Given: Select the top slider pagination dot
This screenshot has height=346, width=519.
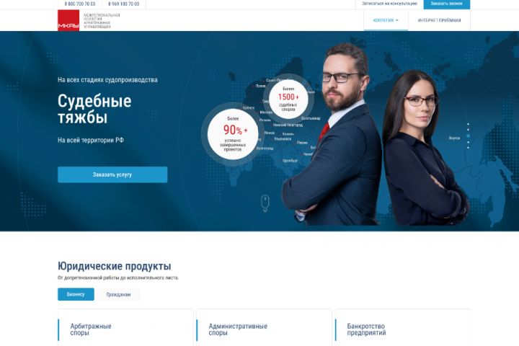Looking at the screenshot, I should (468, 124).
